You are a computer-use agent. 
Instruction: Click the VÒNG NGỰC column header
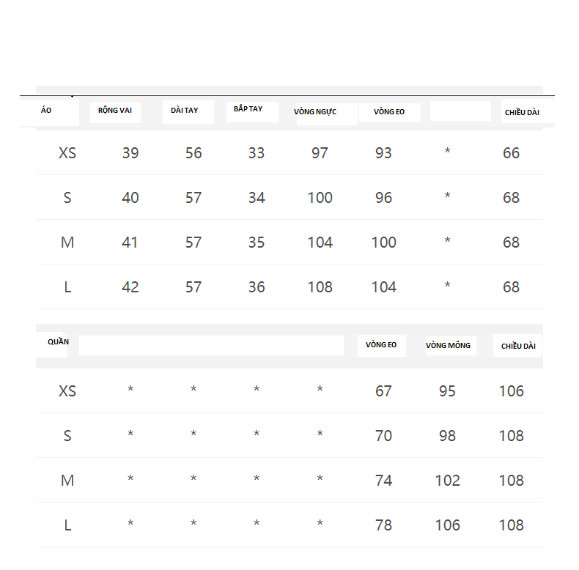click(x=315, y=112)
